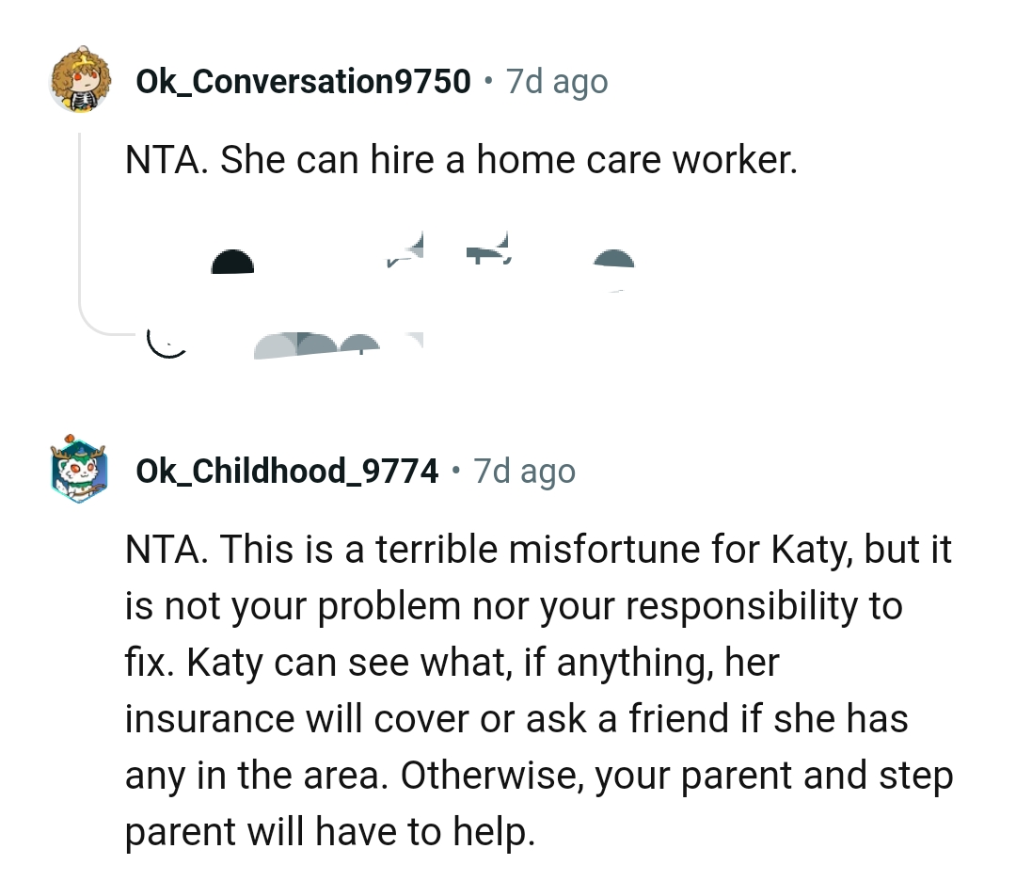The image size is (1016, 881).
Task: Select the dark vote arrow below the NTA comment
Action: click(232, 262)
